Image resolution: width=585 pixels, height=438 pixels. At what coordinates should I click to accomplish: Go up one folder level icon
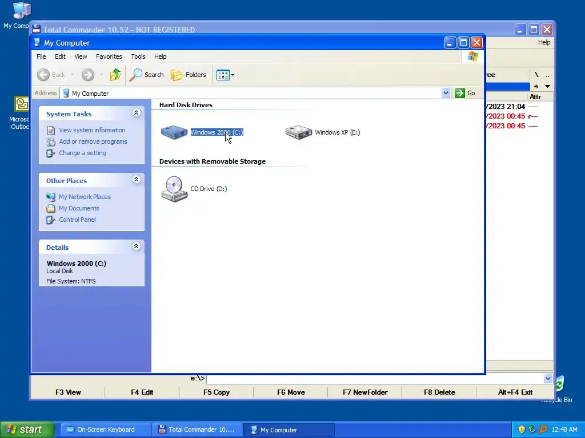tap(115, 75)
